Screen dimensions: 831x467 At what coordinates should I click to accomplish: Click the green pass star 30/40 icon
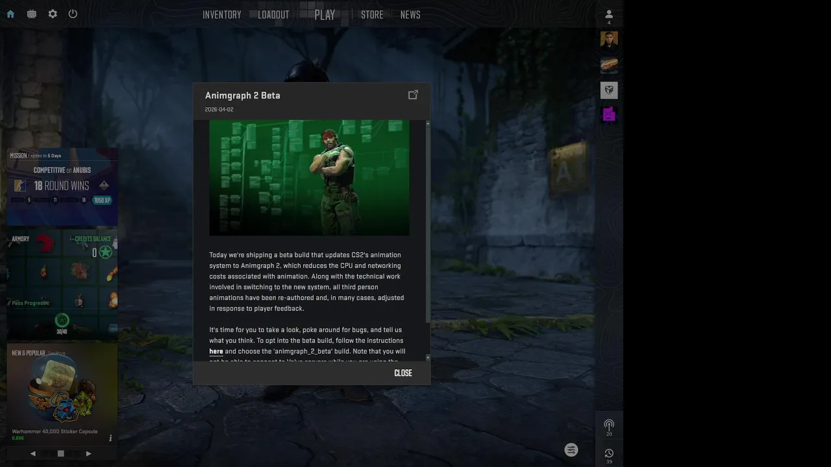[62, 320]
